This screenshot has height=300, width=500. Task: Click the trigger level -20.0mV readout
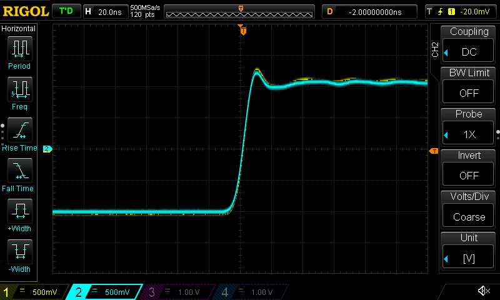pyautogui.click(x=475, y=12)
